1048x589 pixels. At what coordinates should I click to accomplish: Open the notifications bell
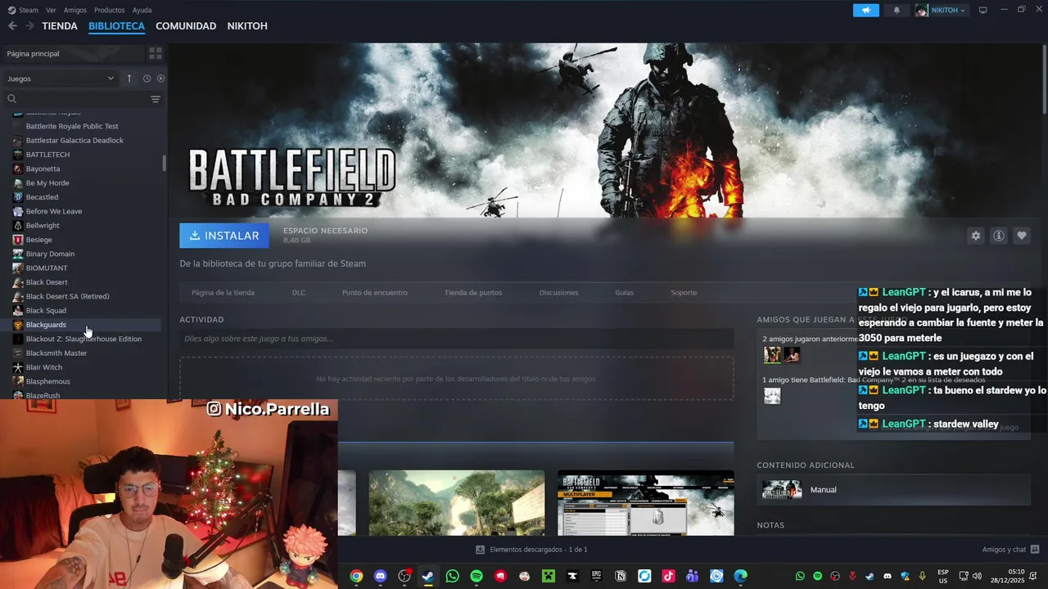tap(897, 10)
